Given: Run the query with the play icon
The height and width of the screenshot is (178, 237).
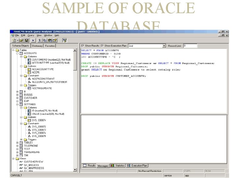Looking at the screenshot, I should coord(33,41).
